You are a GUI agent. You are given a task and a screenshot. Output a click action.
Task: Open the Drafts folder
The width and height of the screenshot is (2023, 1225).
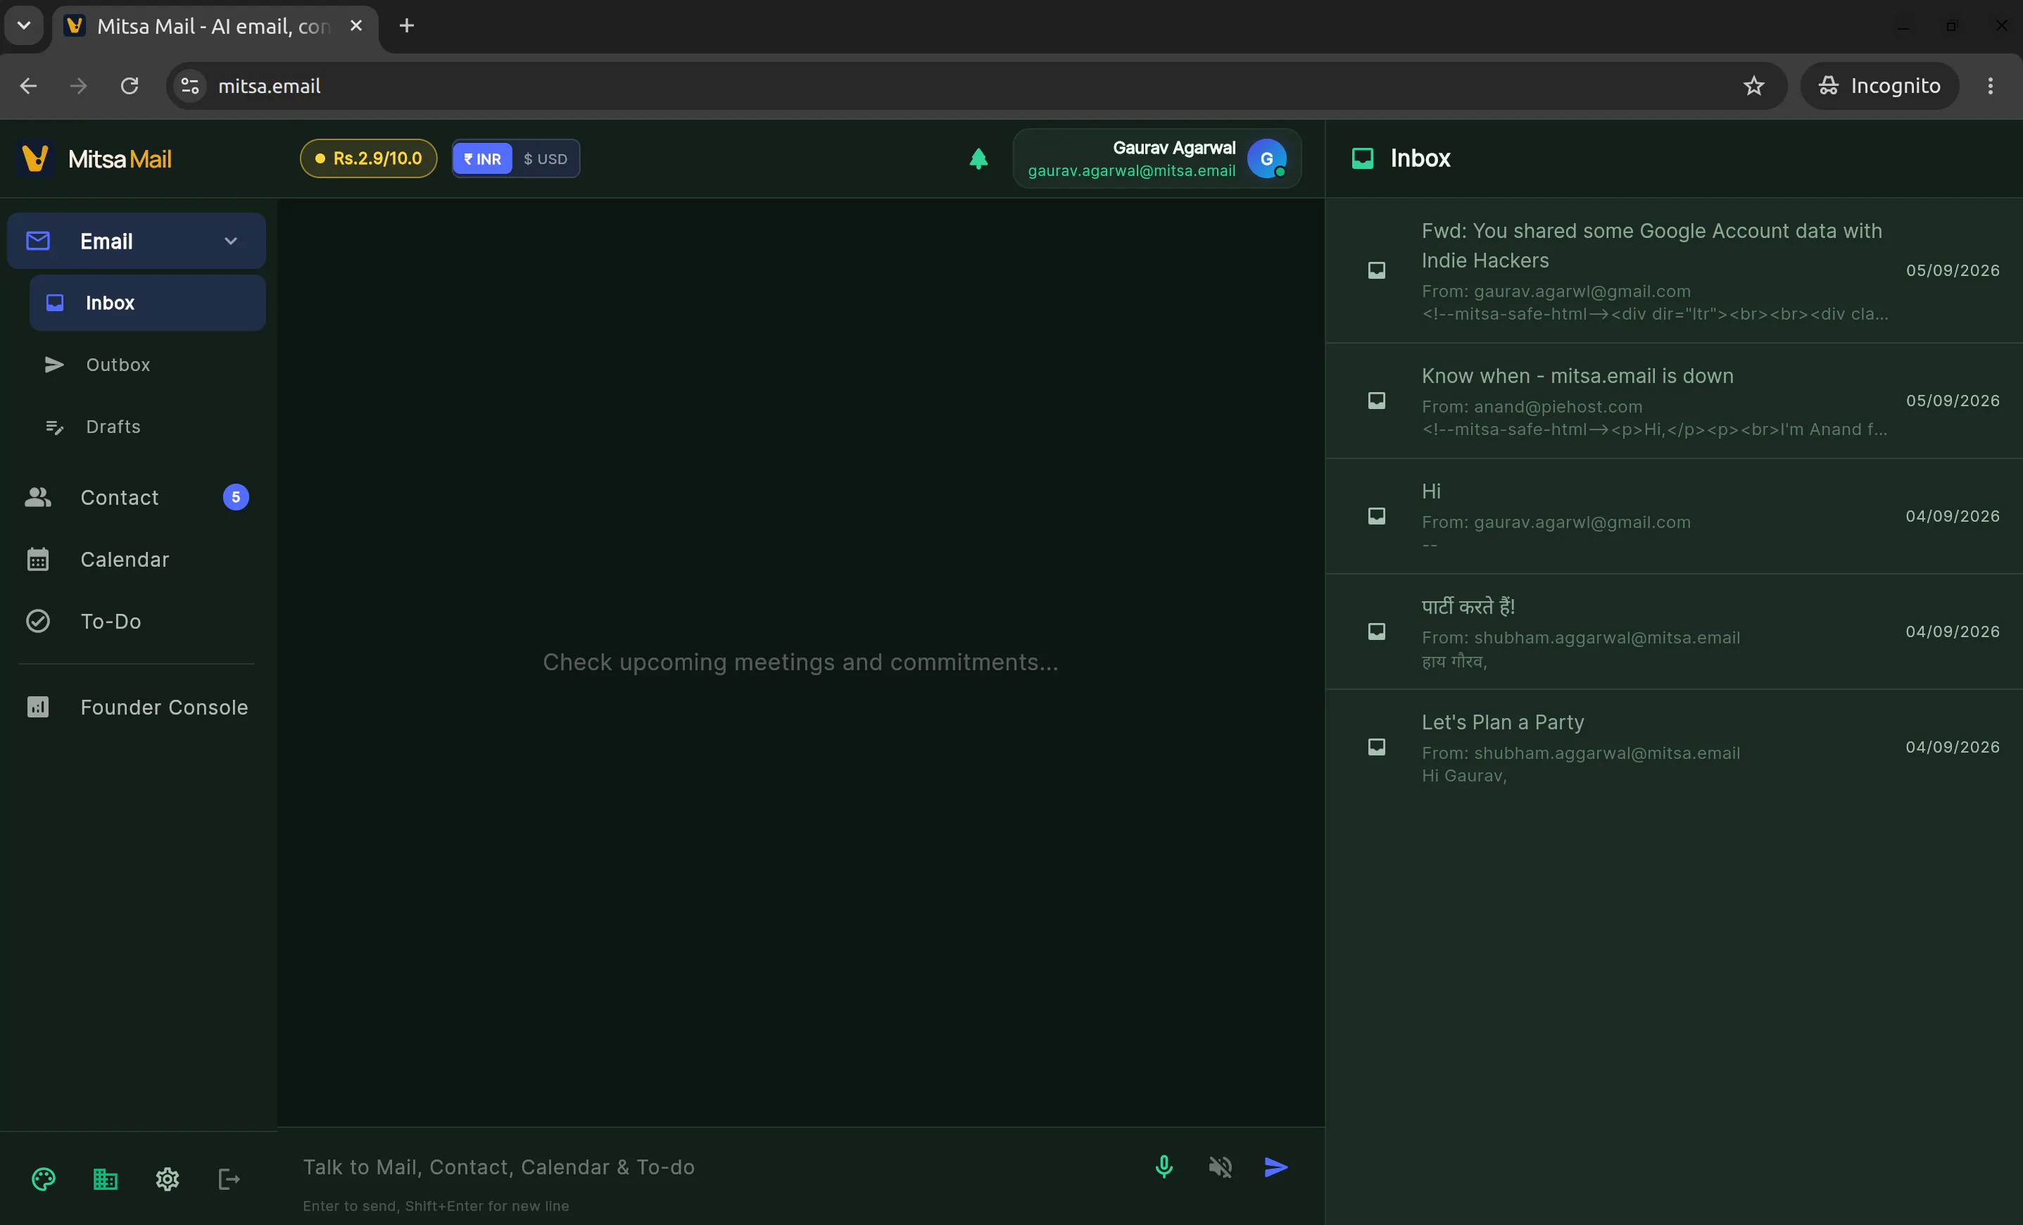pyautogui.click(x=148, y=427)
